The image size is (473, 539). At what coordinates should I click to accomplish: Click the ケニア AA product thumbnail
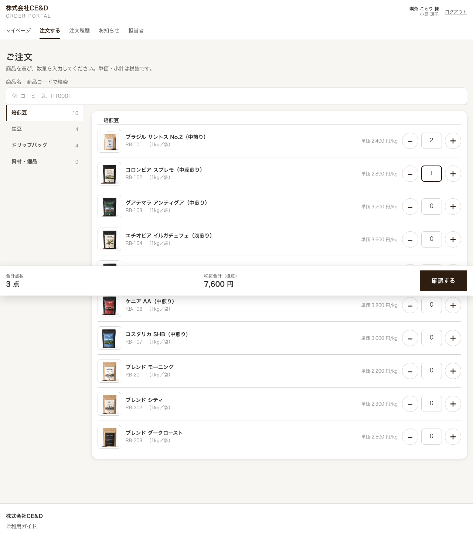click(x=109, y=306)
